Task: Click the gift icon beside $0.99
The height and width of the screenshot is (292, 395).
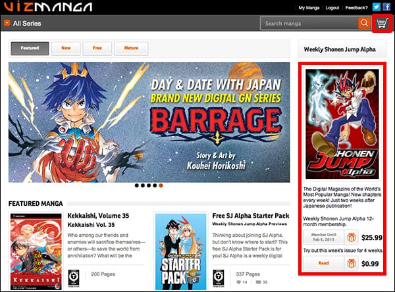Action: point(352,263)
